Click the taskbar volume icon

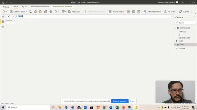[x=175, y=107]
